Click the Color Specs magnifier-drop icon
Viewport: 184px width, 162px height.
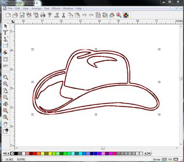point(119,15)
